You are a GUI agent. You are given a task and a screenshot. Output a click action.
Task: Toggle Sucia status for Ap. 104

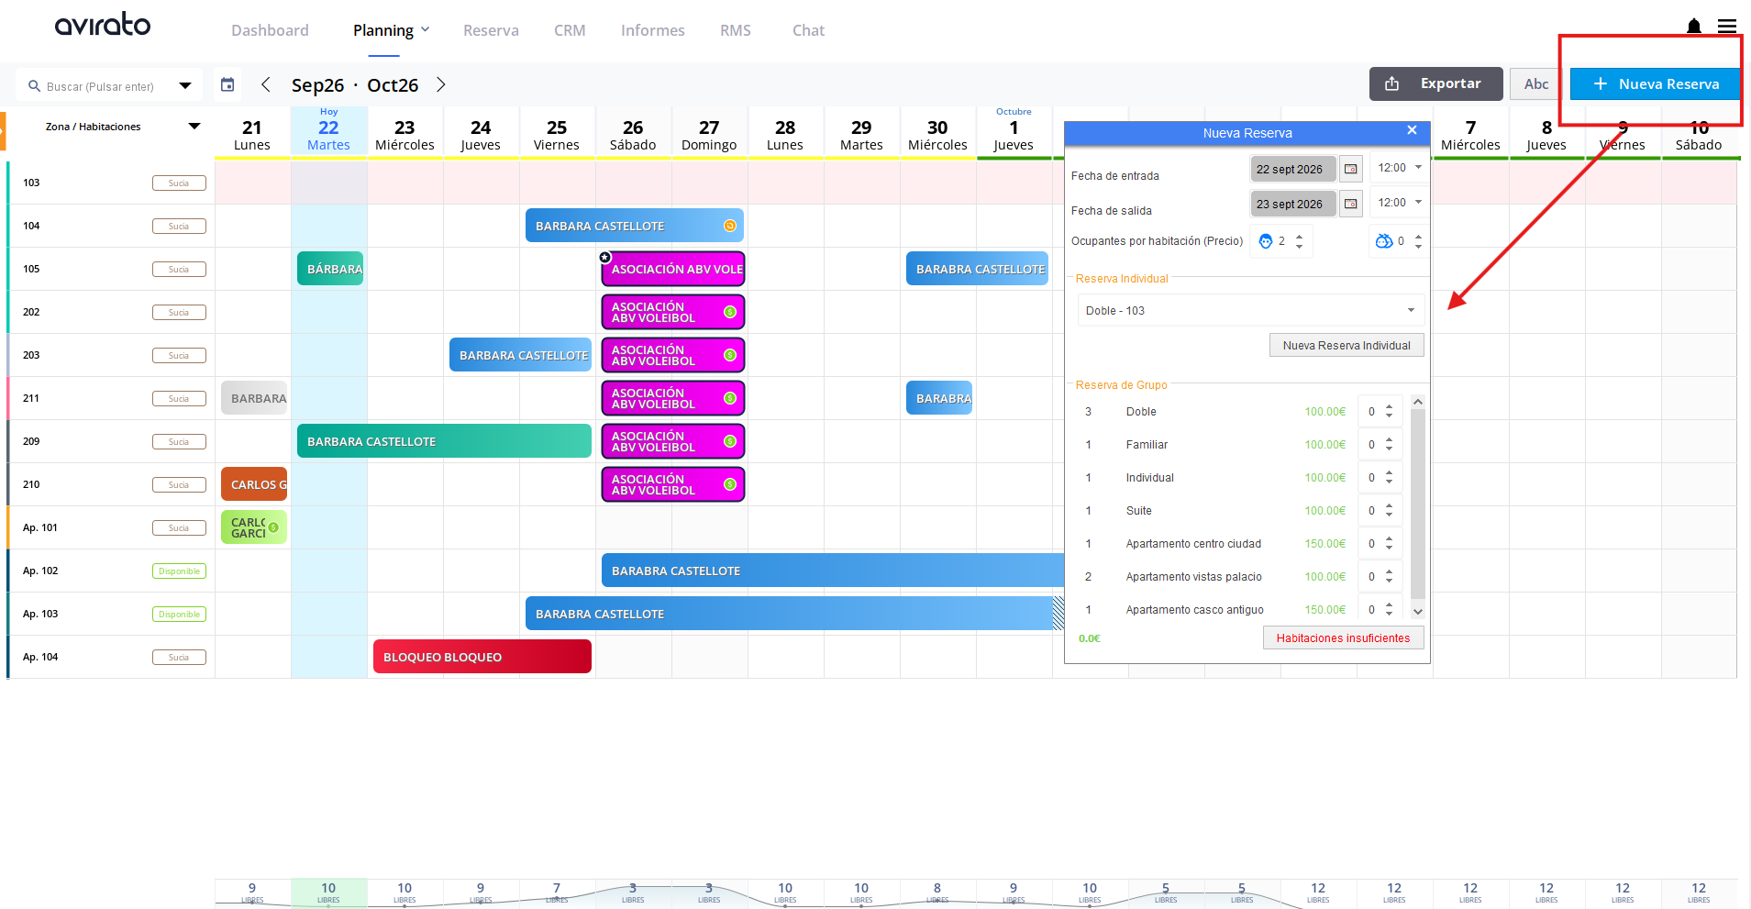pos(179,658)
